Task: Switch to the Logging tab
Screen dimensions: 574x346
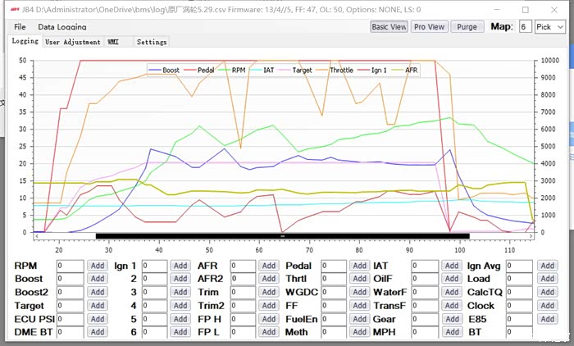Action: (25, 41)
